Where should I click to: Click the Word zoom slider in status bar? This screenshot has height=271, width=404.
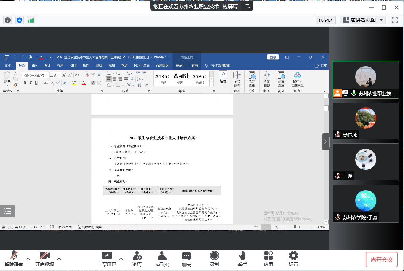[299, 227]
